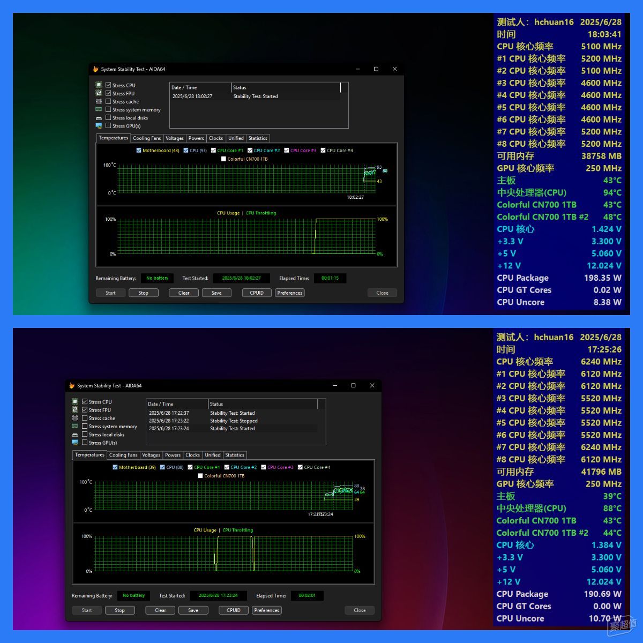The width and height of the screenshot is (643, 643).
Task: Click the local disks icon in 17:23 test window
Action: 75,435
